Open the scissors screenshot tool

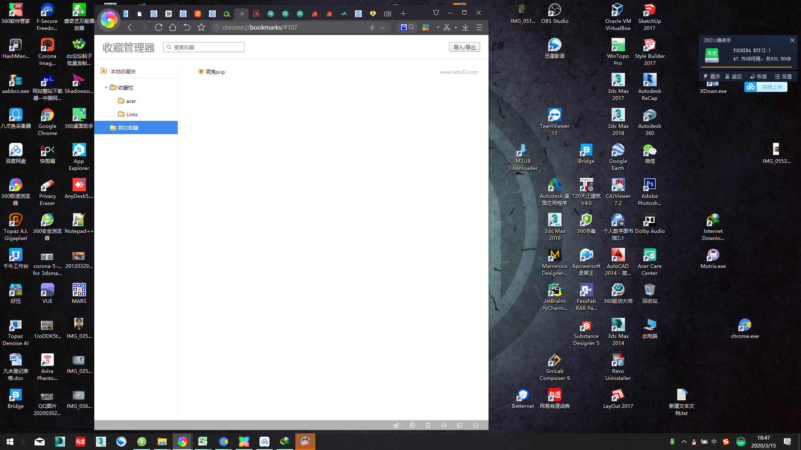tap(447, 27)
